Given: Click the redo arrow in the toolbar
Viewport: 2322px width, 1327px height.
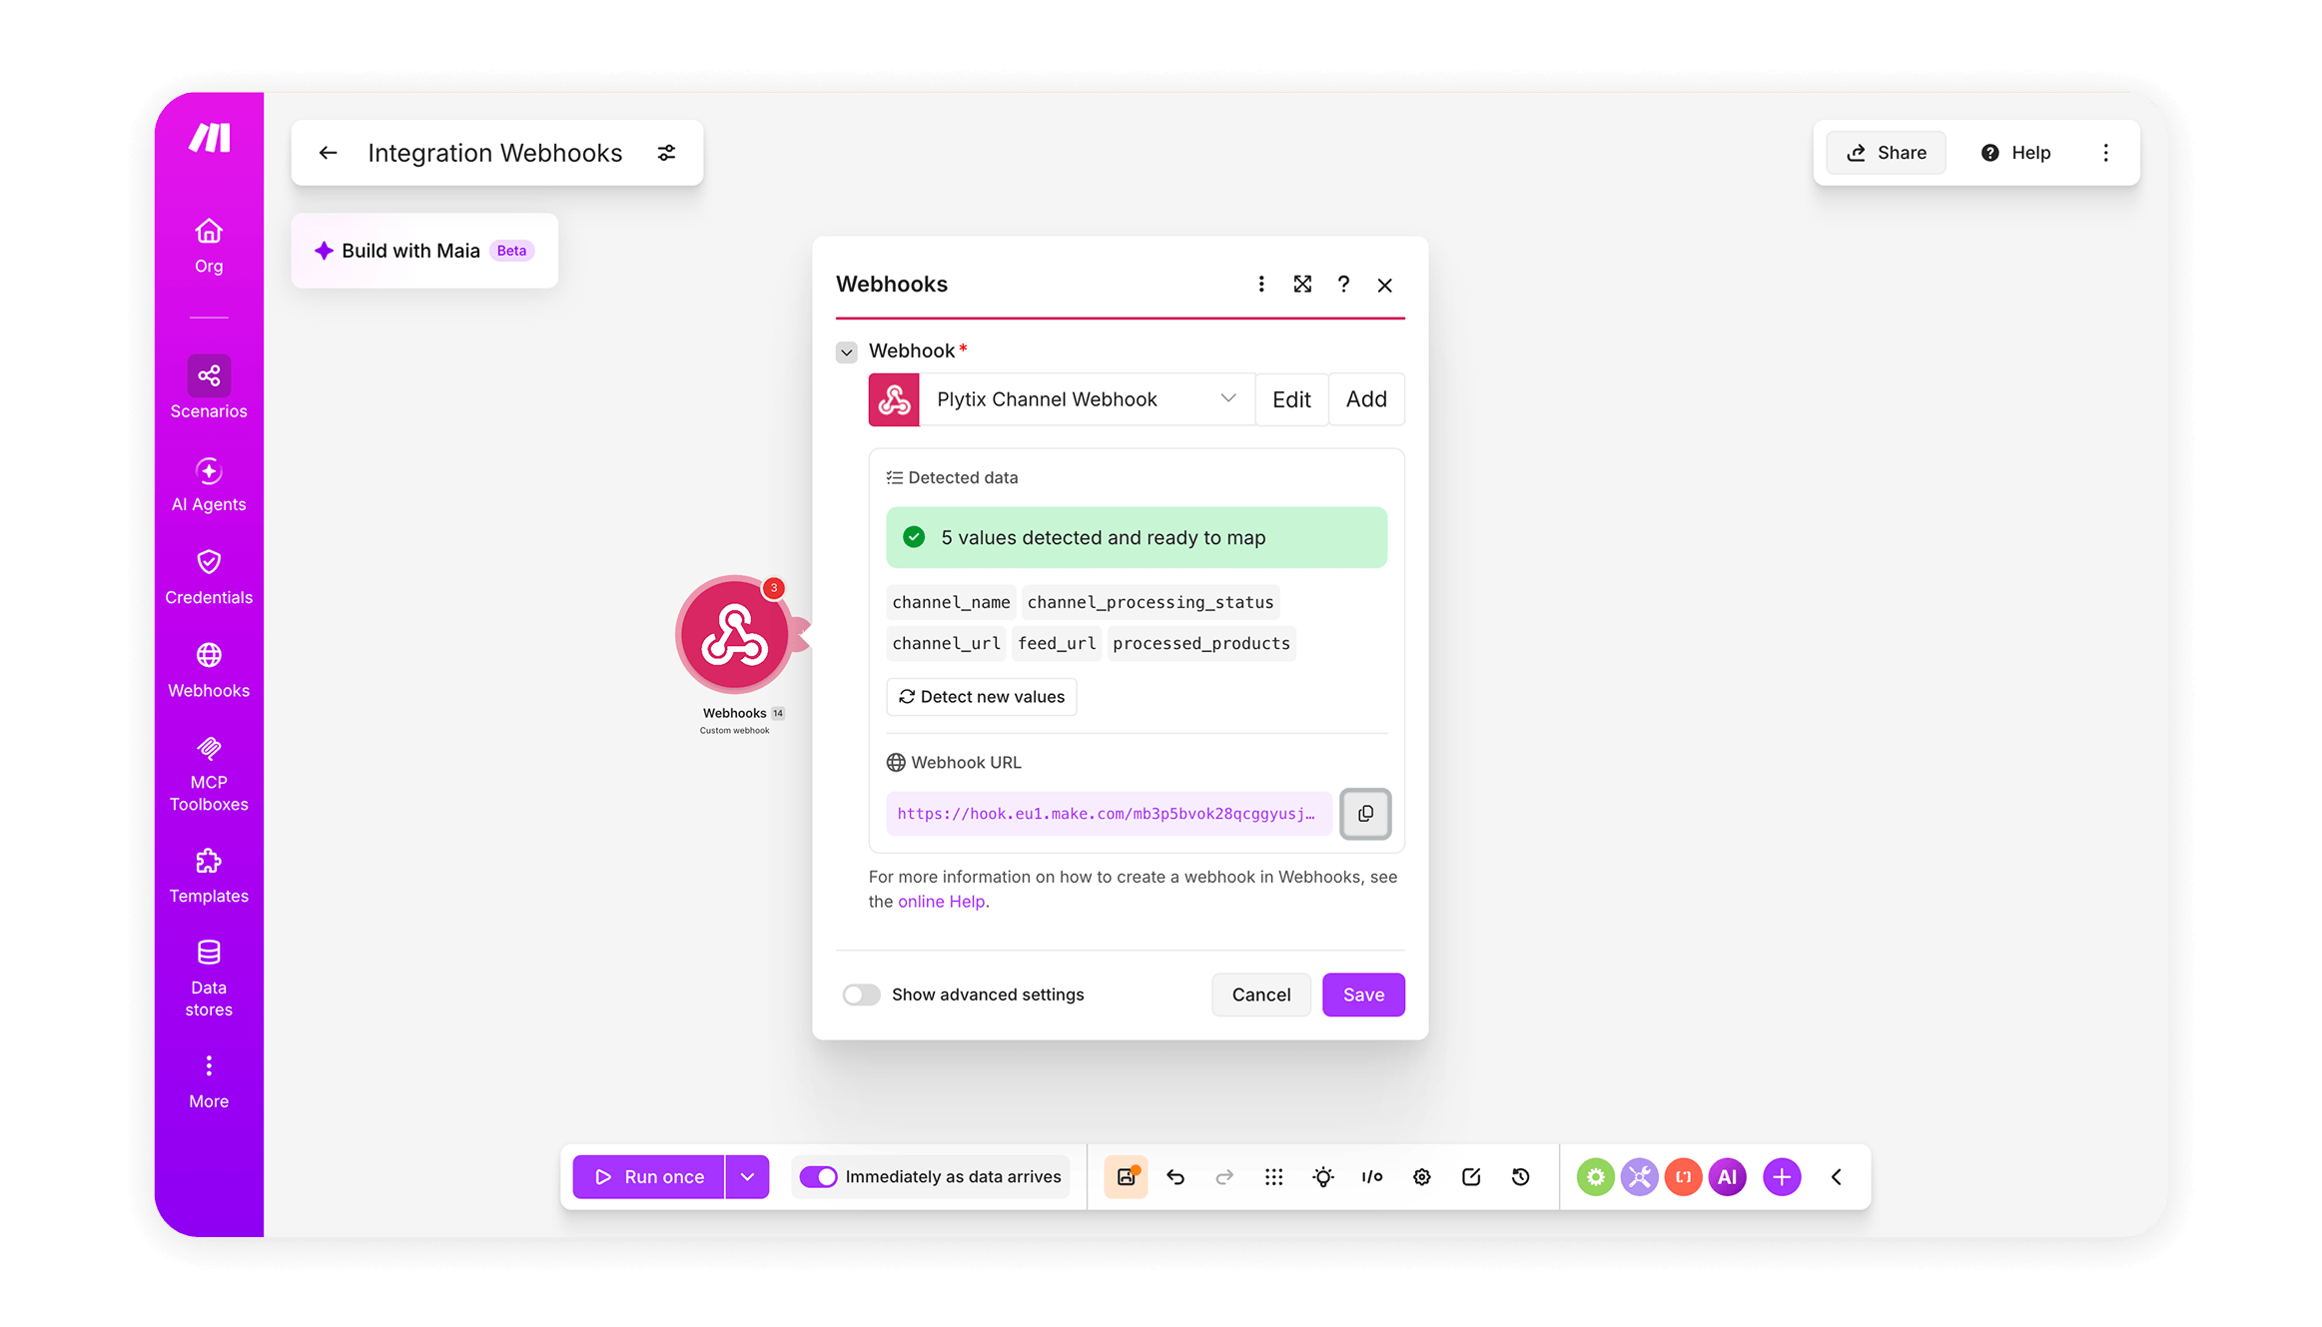Looking at the screenshot, I should coord(1224,1177).
